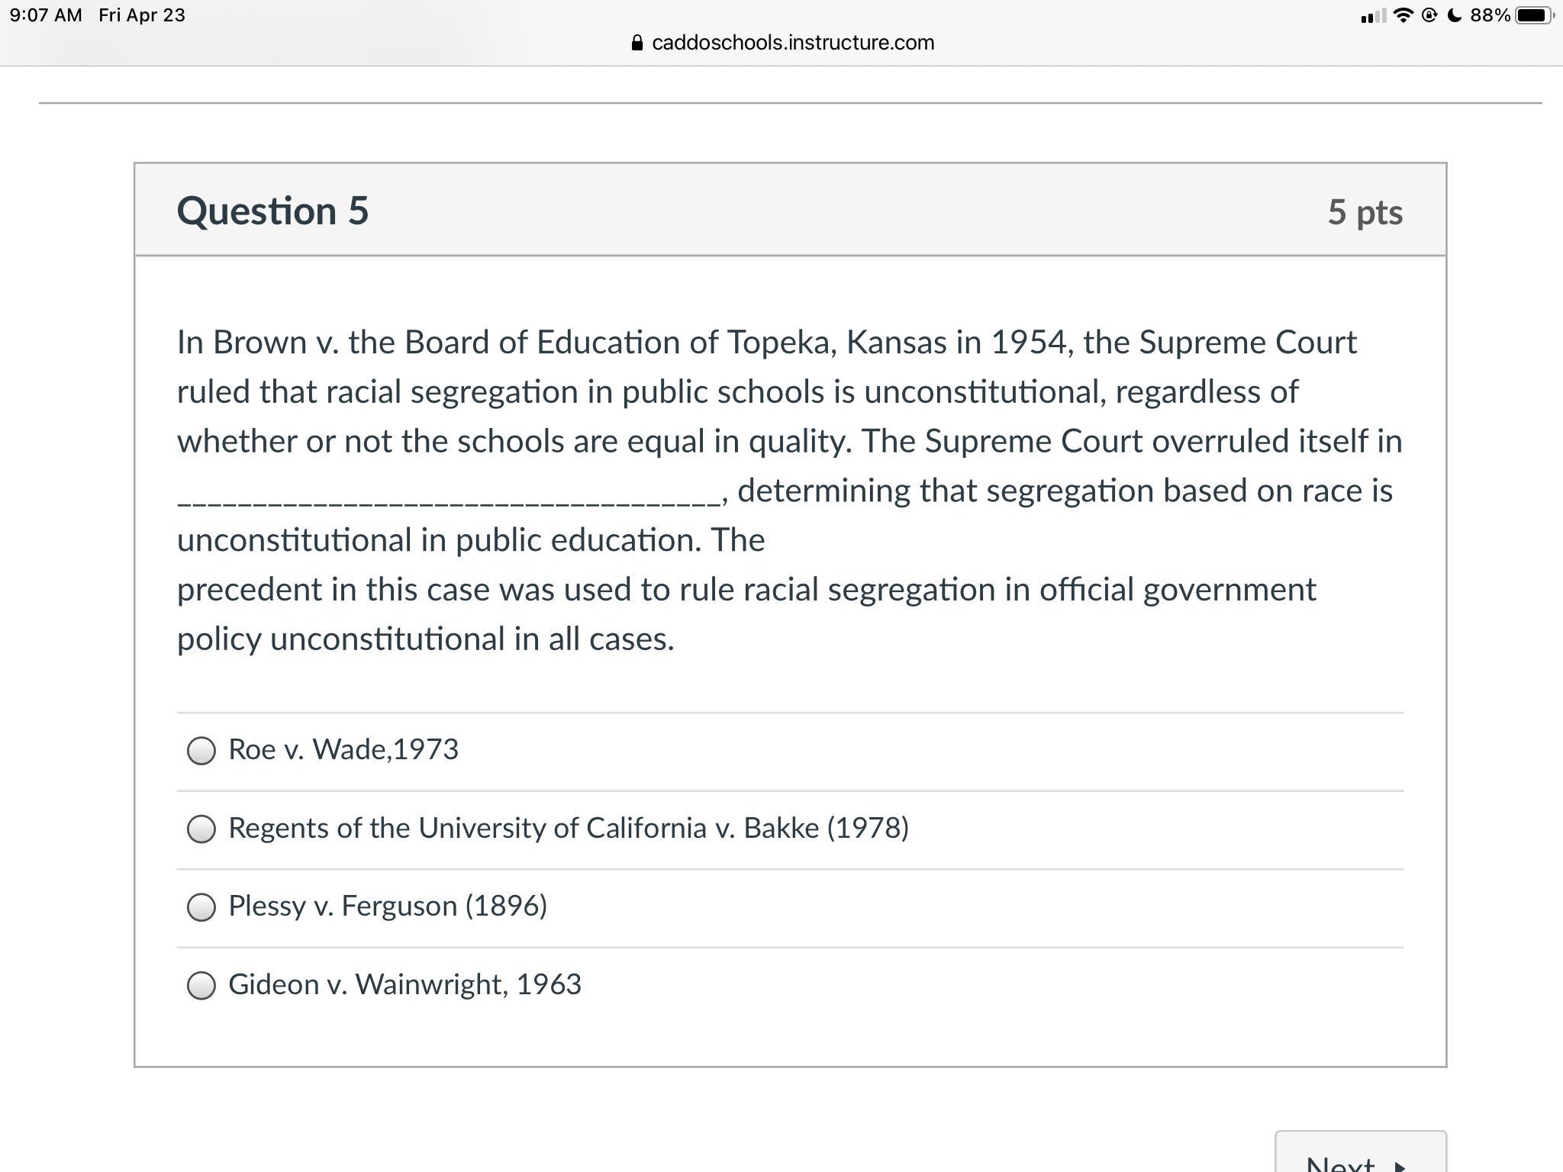This screenshot has width=1563, height=1172.
Task: Tap the Do Not Disturb moon icon
Action: point(1455,15)
